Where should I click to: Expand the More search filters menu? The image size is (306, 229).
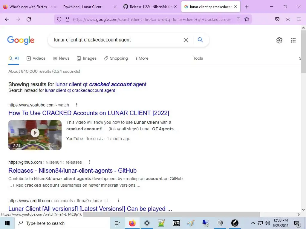point(142,58)
